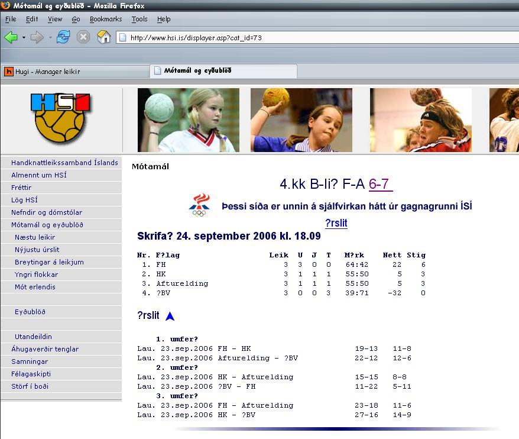Click the blue up arrow beside ?rslit
519x439 pixels.
[170, 316]
